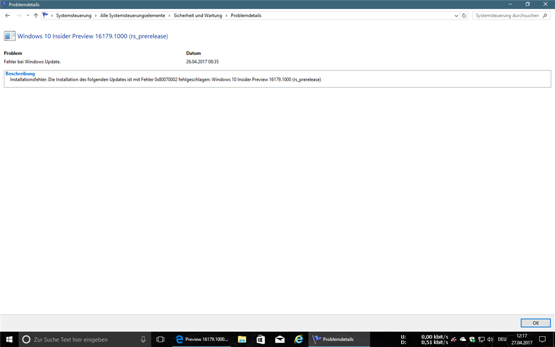Image resolution: width=555 pixels, height=347 pixels.
Task: Open Task View from taskbar
Action: (160, 339)
